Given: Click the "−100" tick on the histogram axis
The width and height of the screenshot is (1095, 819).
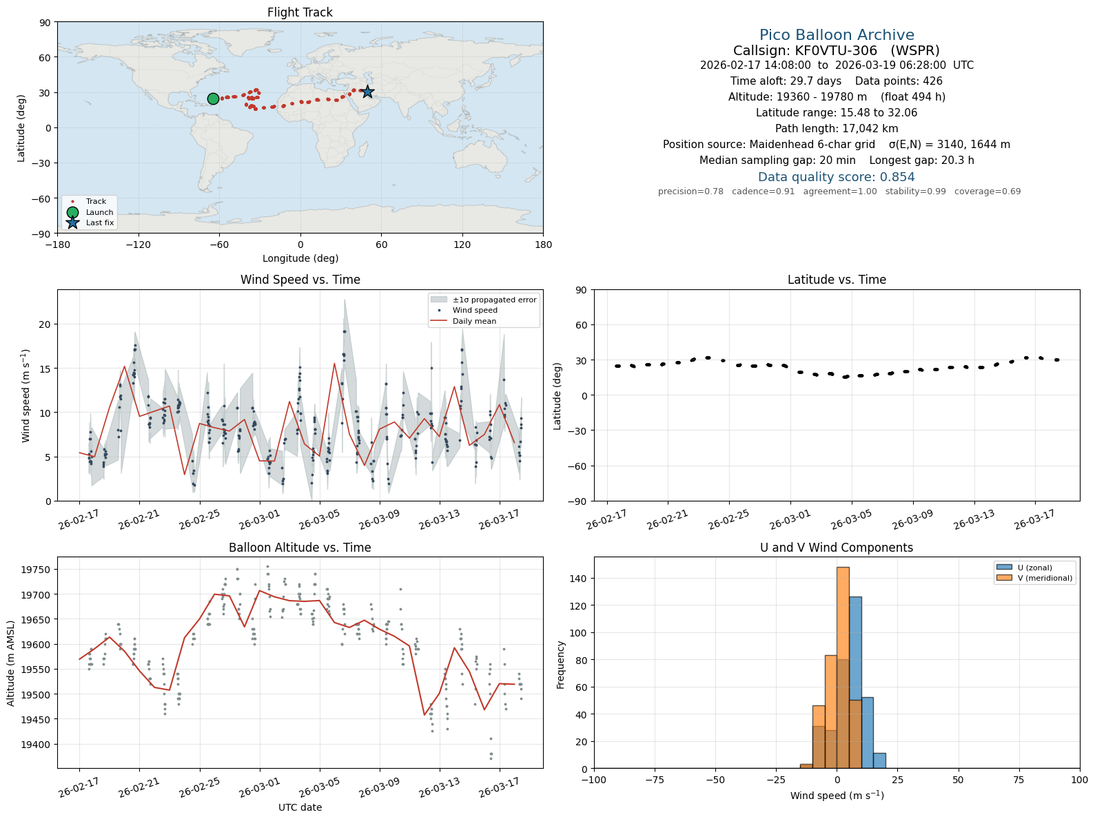Looking at the screenshot, I should pyautogui.click(x=594, y=780).
